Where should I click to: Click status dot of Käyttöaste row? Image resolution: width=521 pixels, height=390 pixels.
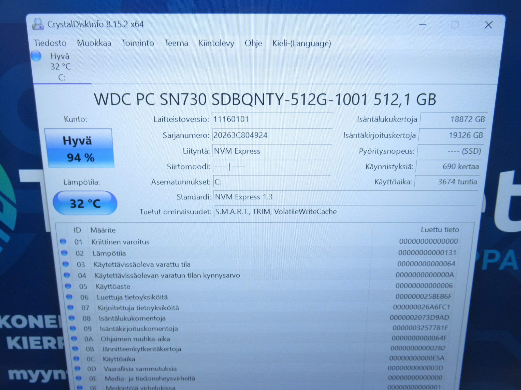coord(68,286)
